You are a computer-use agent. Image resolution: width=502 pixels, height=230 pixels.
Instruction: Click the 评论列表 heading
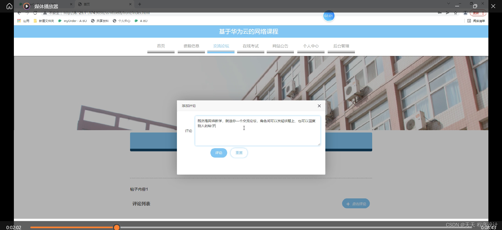tap(141, 204)
